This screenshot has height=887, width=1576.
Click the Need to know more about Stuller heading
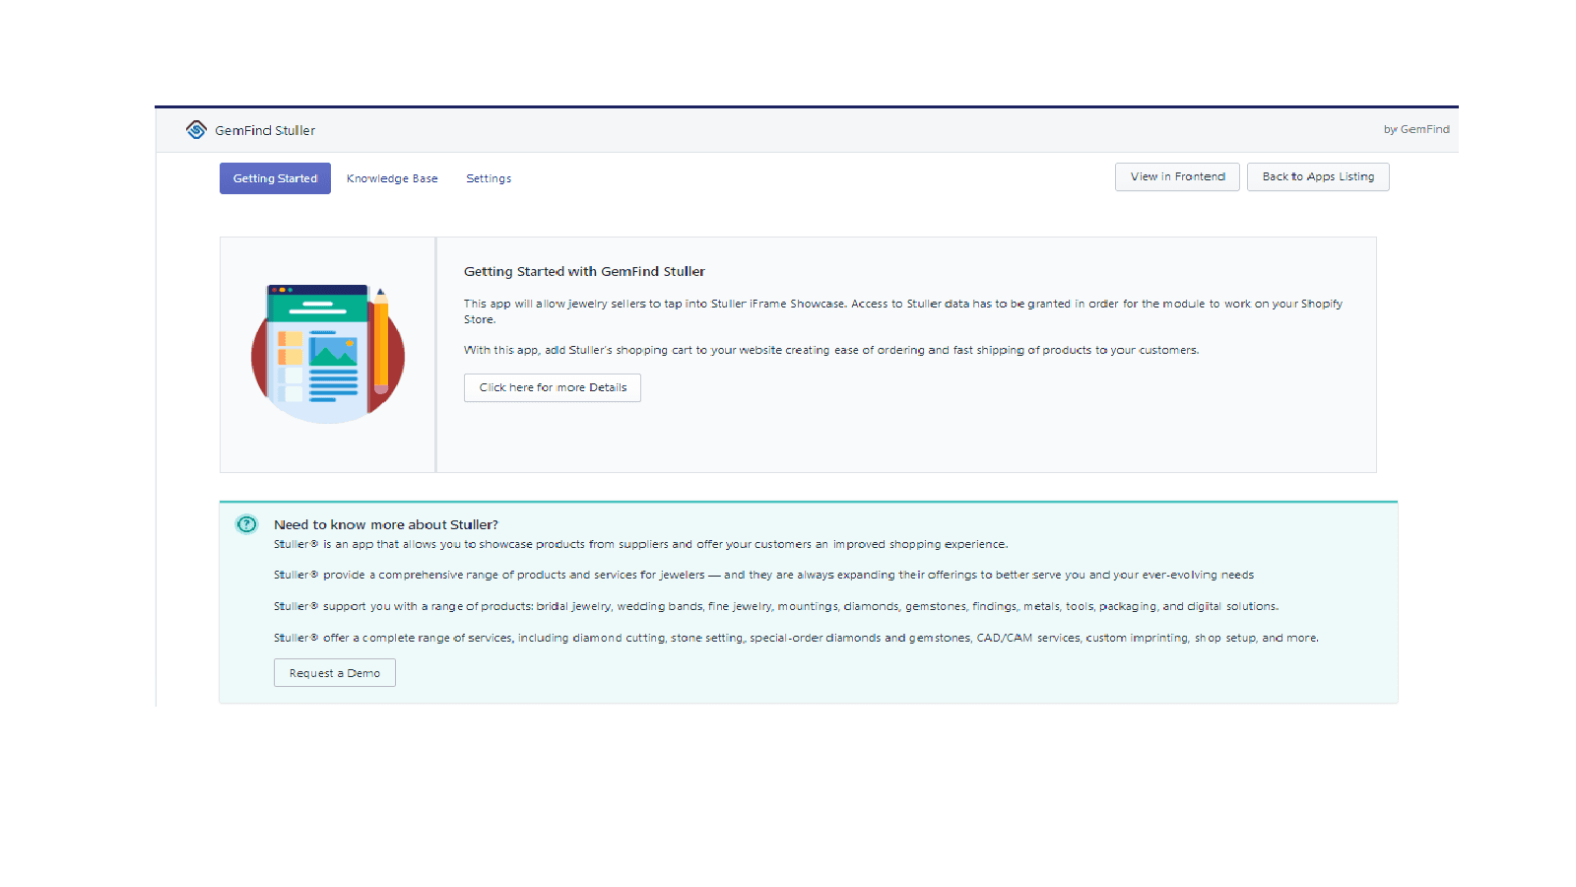[x=386, y=524]
